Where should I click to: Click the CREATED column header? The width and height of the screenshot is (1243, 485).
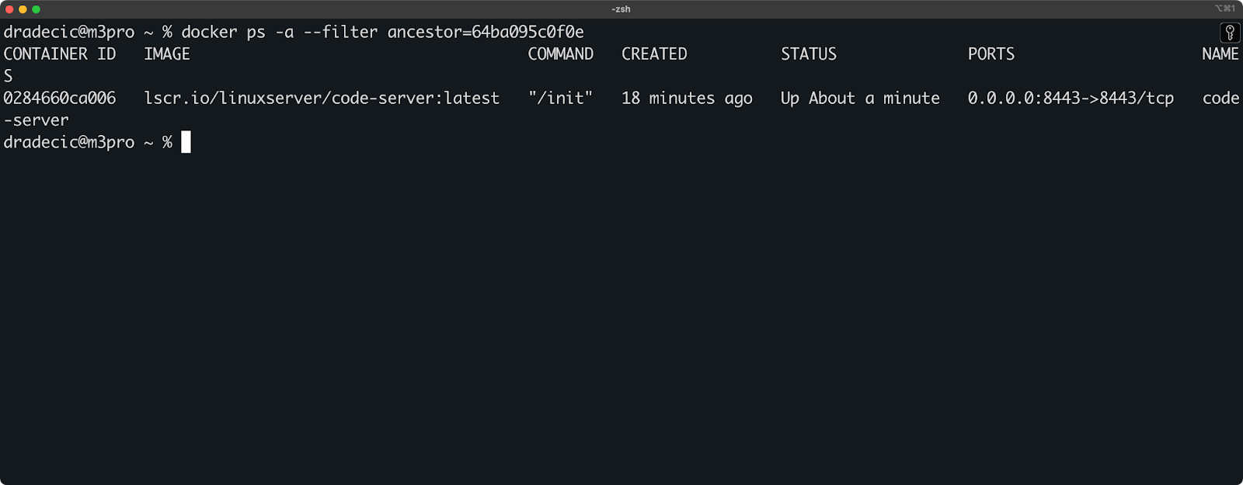(x=654, y=54)
